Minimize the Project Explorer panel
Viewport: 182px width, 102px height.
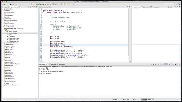(x=35, y=7)
